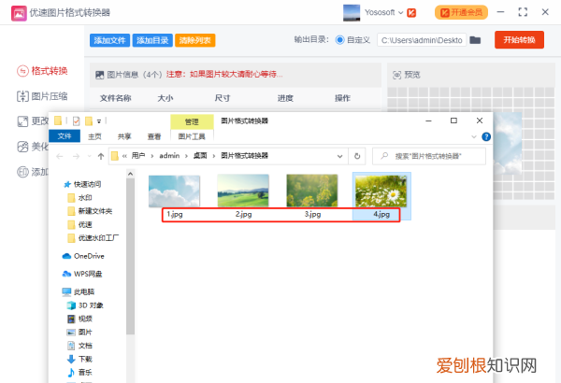Click the Explorer forward arrow
Viewport: 561px width, 383px height.
[76, 156]
